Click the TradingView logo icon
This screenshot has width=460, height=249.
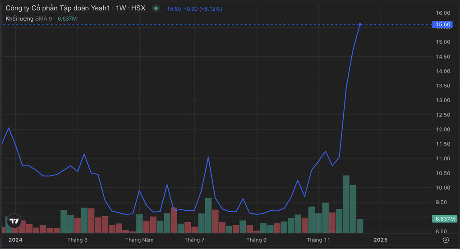pyautogui.click(x=14, y=221)
